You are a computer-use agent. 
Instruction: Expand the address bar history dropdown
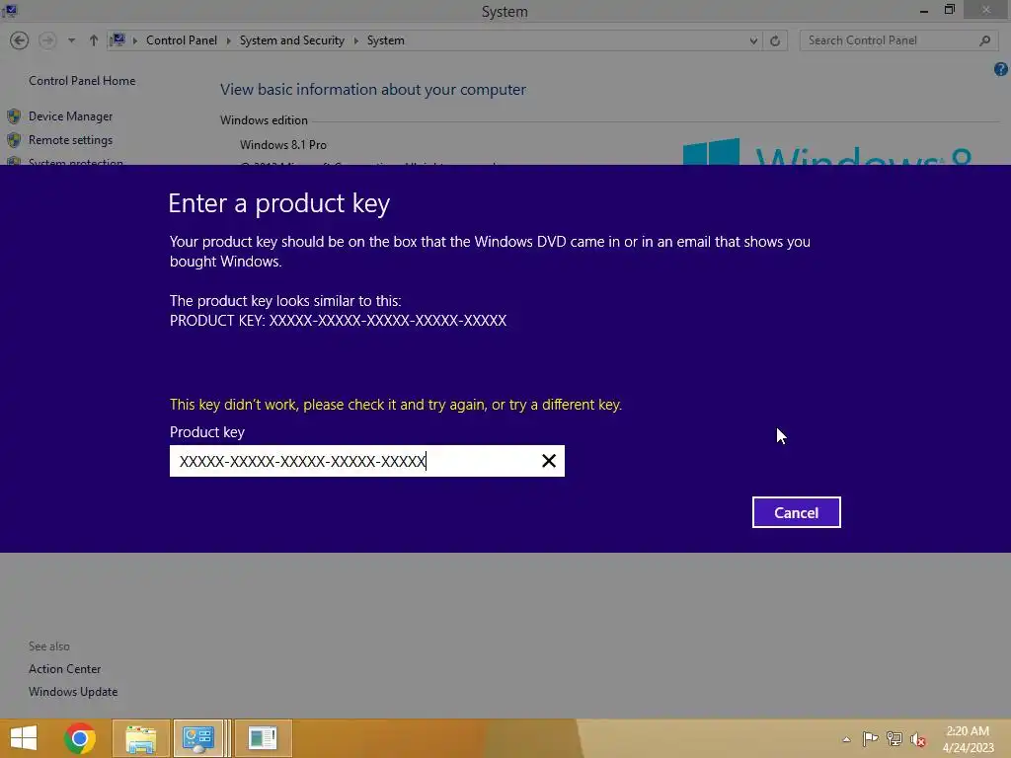tap(753, 41)
